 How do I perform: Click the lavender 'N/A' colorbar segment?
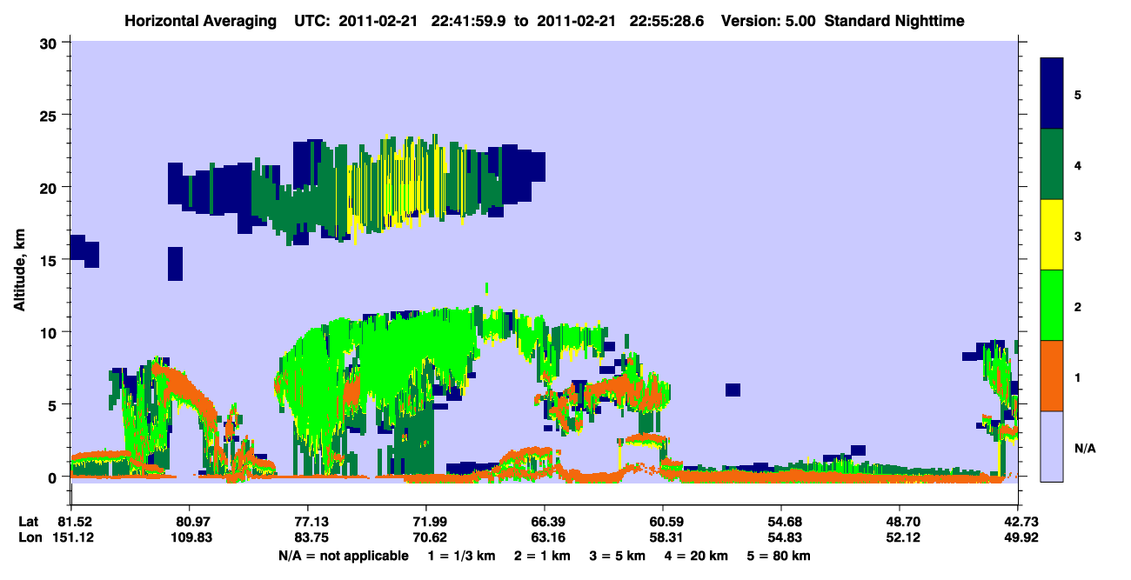pyautogui.click(x=1052, y=446)
